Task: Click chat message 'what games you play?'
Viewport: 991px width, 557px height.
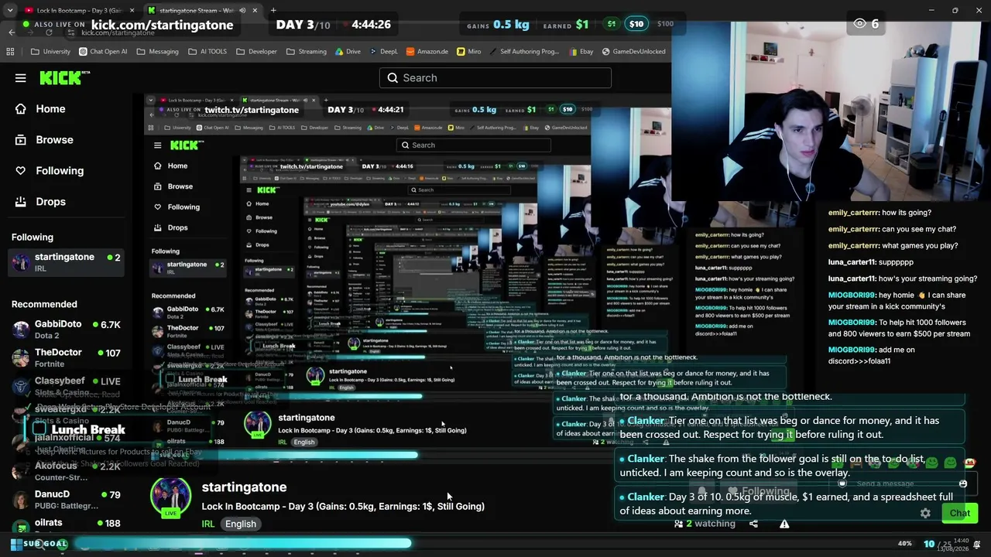Action: coord(893,246)
